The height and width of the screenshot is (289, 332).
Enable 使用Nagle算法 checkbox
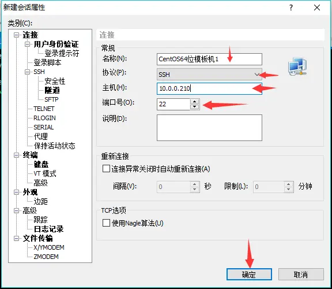[x=106, y=223]
